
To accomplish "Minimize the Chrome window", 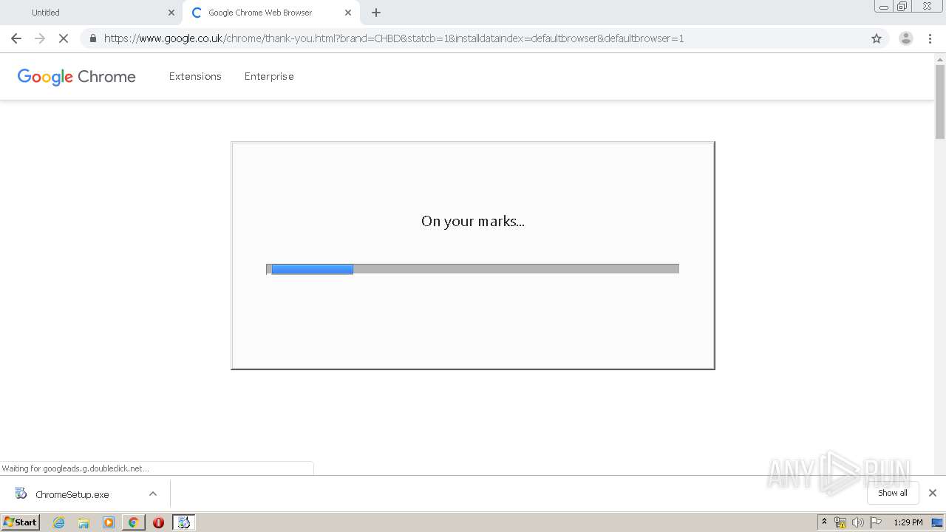I will [884, 7].
